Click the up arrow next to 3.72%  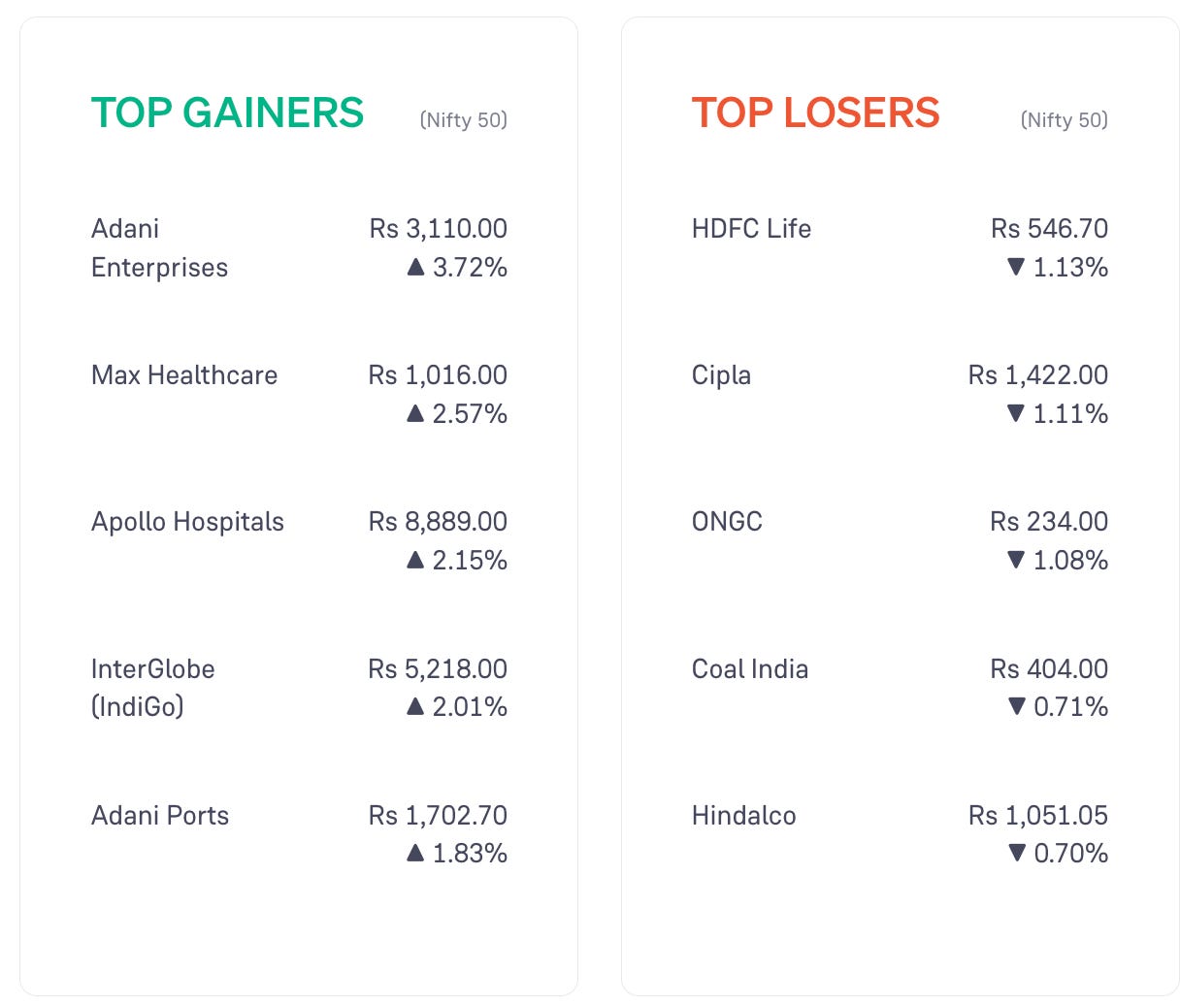pyautogui.click(x=415, y=267)
